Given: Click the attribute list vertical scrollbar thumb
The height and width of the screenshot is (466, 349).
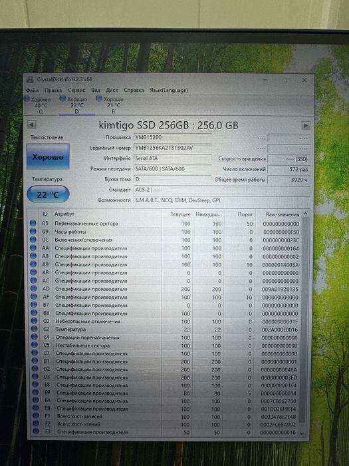Looking at the screenshot, I should tap(304, 320).
